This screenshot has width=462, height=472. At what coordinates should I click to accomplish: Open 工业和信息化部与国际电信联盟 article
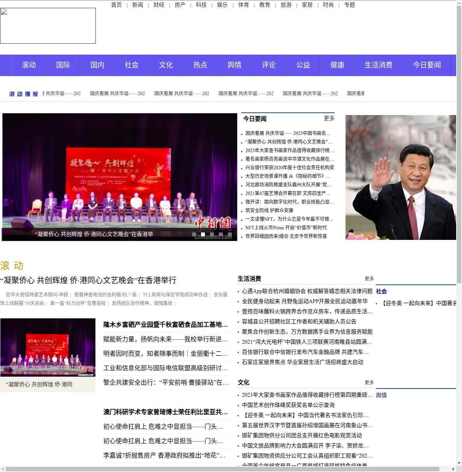(x=166, y=368)
